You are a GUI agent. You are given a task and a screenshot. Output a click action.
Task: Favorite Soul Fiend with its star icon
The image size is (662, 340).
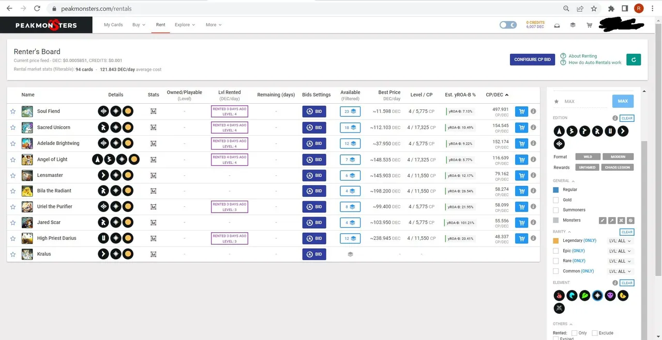(13, 111)
